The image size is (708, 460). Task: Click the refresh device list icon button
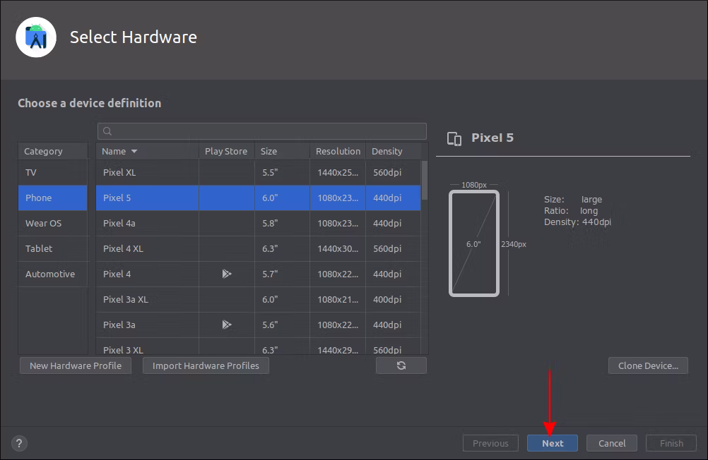pyautogui.click(x=401, y=365)
